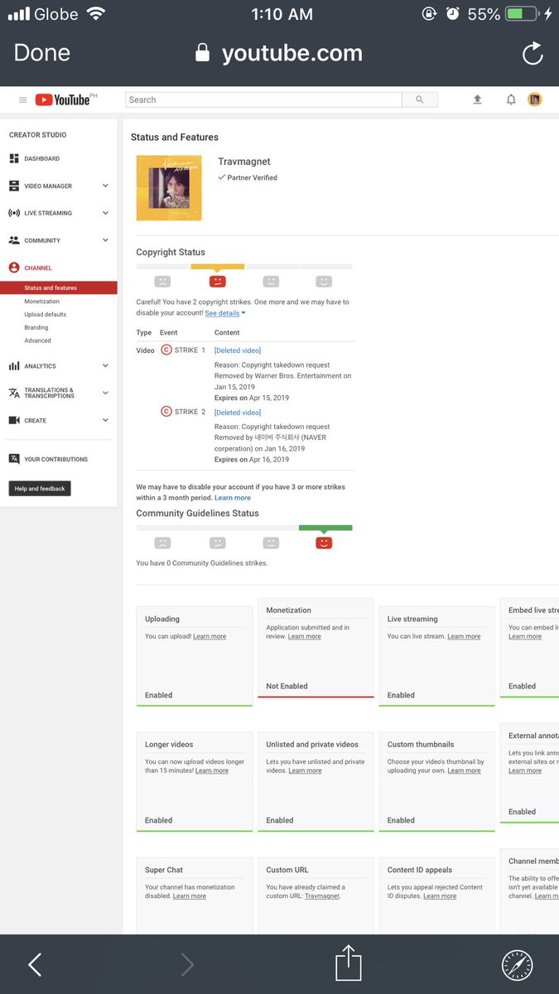This screenshot has height=994, width=559.
Task: Toggle the See details dropdown
Action: pos(225,313)
